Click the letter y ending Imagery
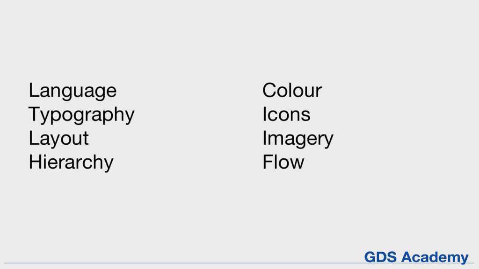479x269 pixels. coord(328,141)
